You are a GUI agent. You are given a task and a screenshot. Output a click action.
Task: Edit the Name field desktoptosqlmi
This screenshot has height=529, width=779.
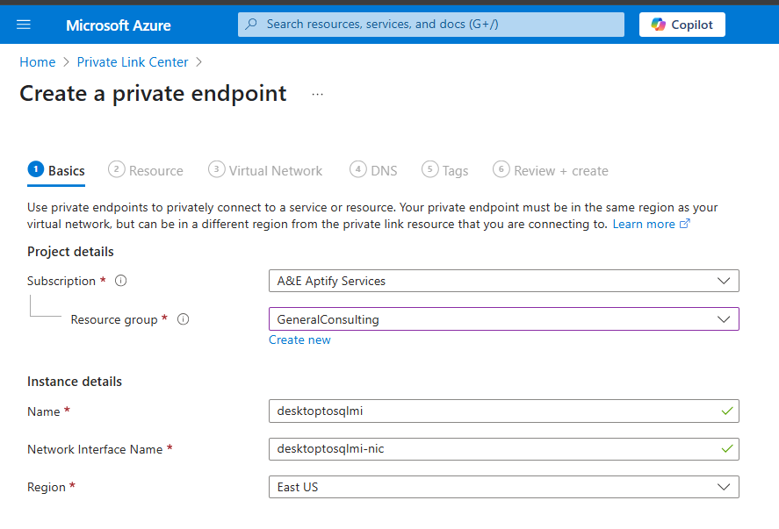tap(504, 411)
